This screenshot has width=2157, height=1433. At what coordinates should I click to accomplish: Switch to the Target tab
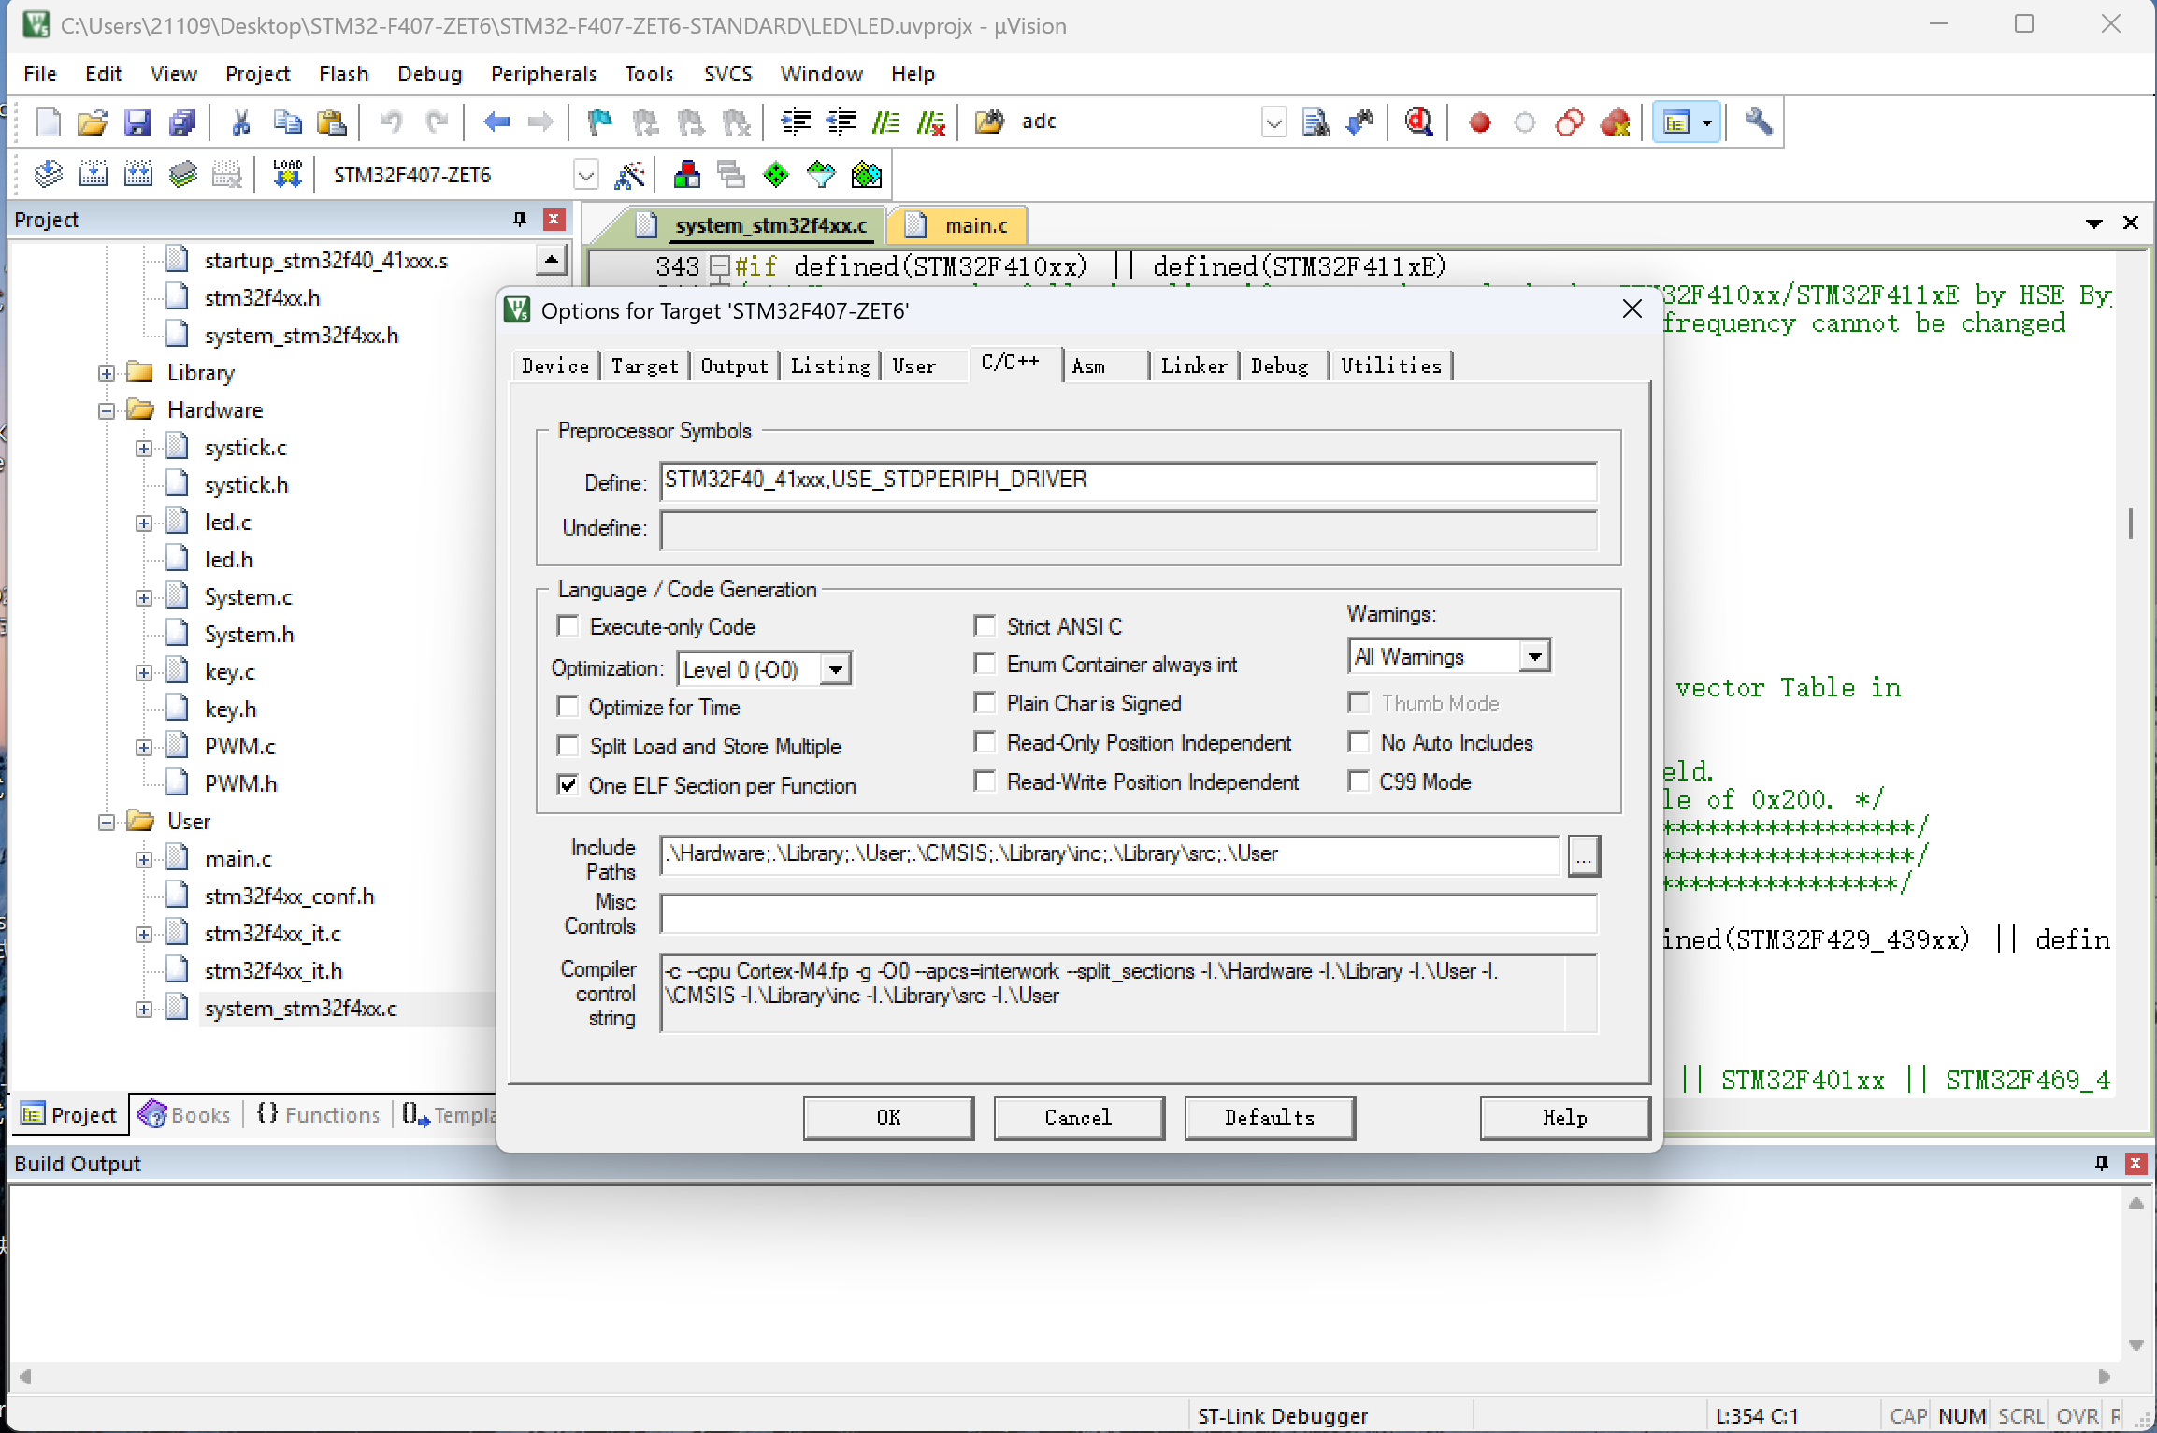click(645, 365)
